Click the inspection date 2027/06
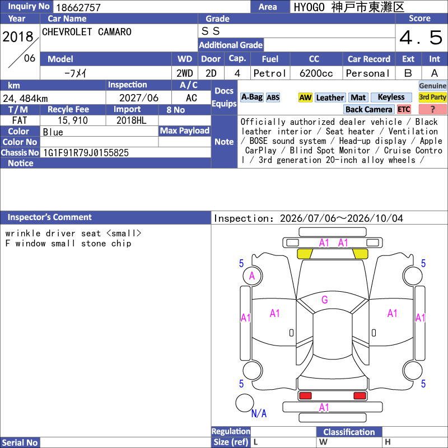The image size is (448, 448). (x=138, y=98)
